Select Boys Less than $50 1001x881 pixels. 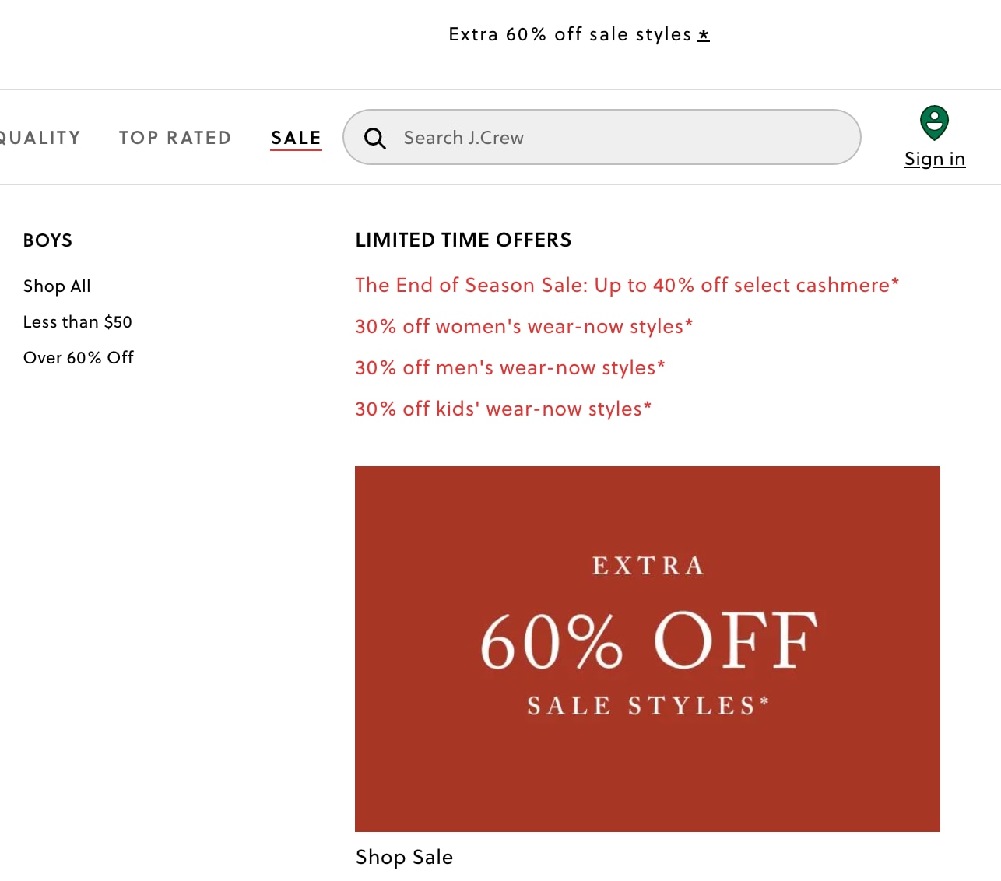click(78, 321)
